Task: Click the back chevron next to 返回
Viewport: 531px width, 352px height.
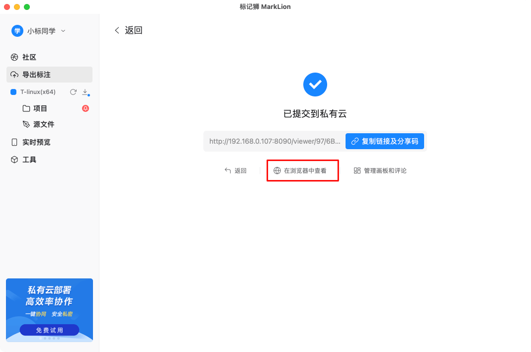Action: click(117, 30)
